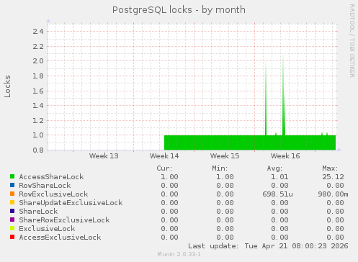The image size is (358, 262).
Task: Click the dark blue ShareLock swatch
Action: click(12, 211)
